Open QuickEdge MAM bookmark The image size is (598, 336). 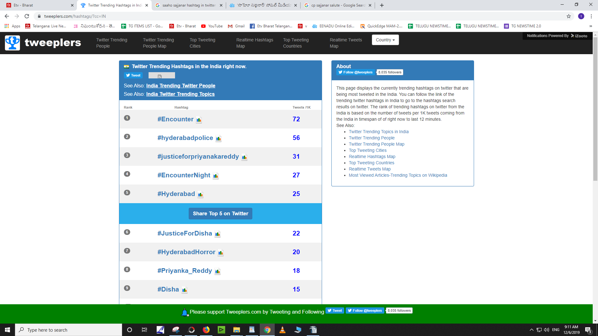[381, 26]
